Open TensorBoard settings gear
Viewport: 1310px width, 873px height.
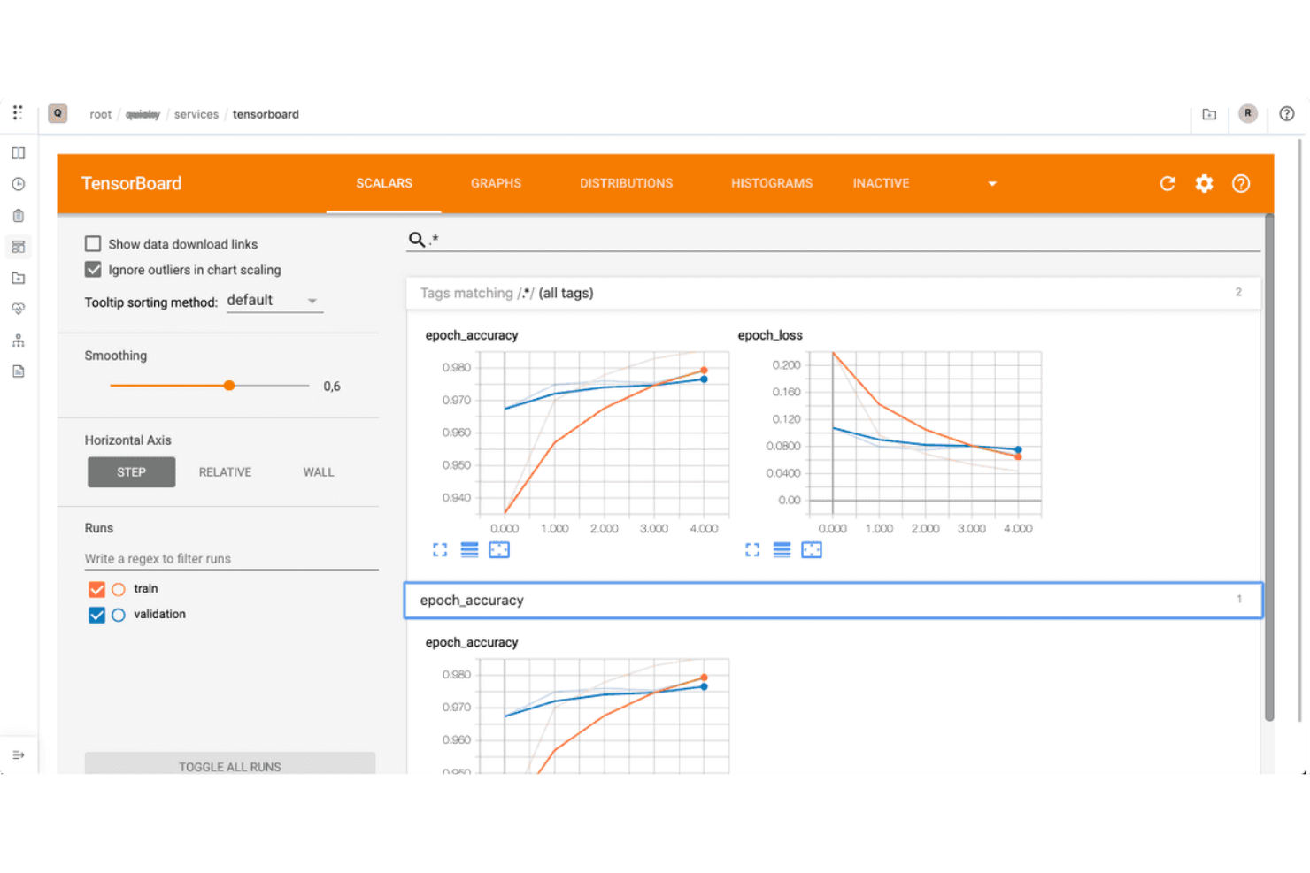point(1204,183)
